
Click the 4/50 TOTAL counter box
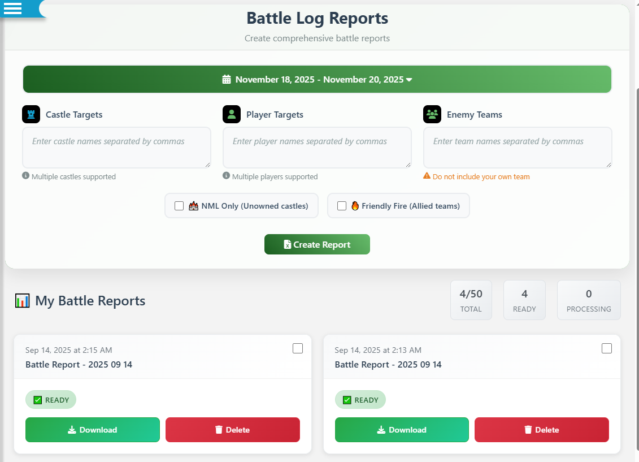tap(471, 300)
